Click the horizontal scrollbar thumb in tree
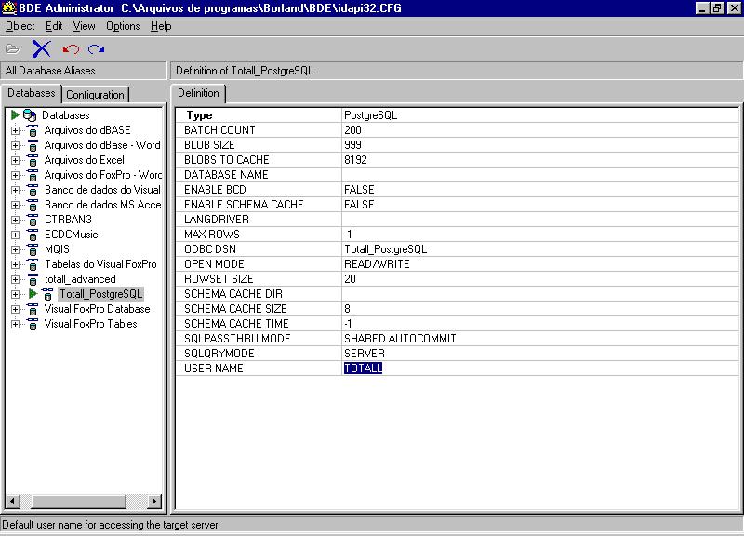This screenshot has height=536, width=744. [x=79, y=501]
